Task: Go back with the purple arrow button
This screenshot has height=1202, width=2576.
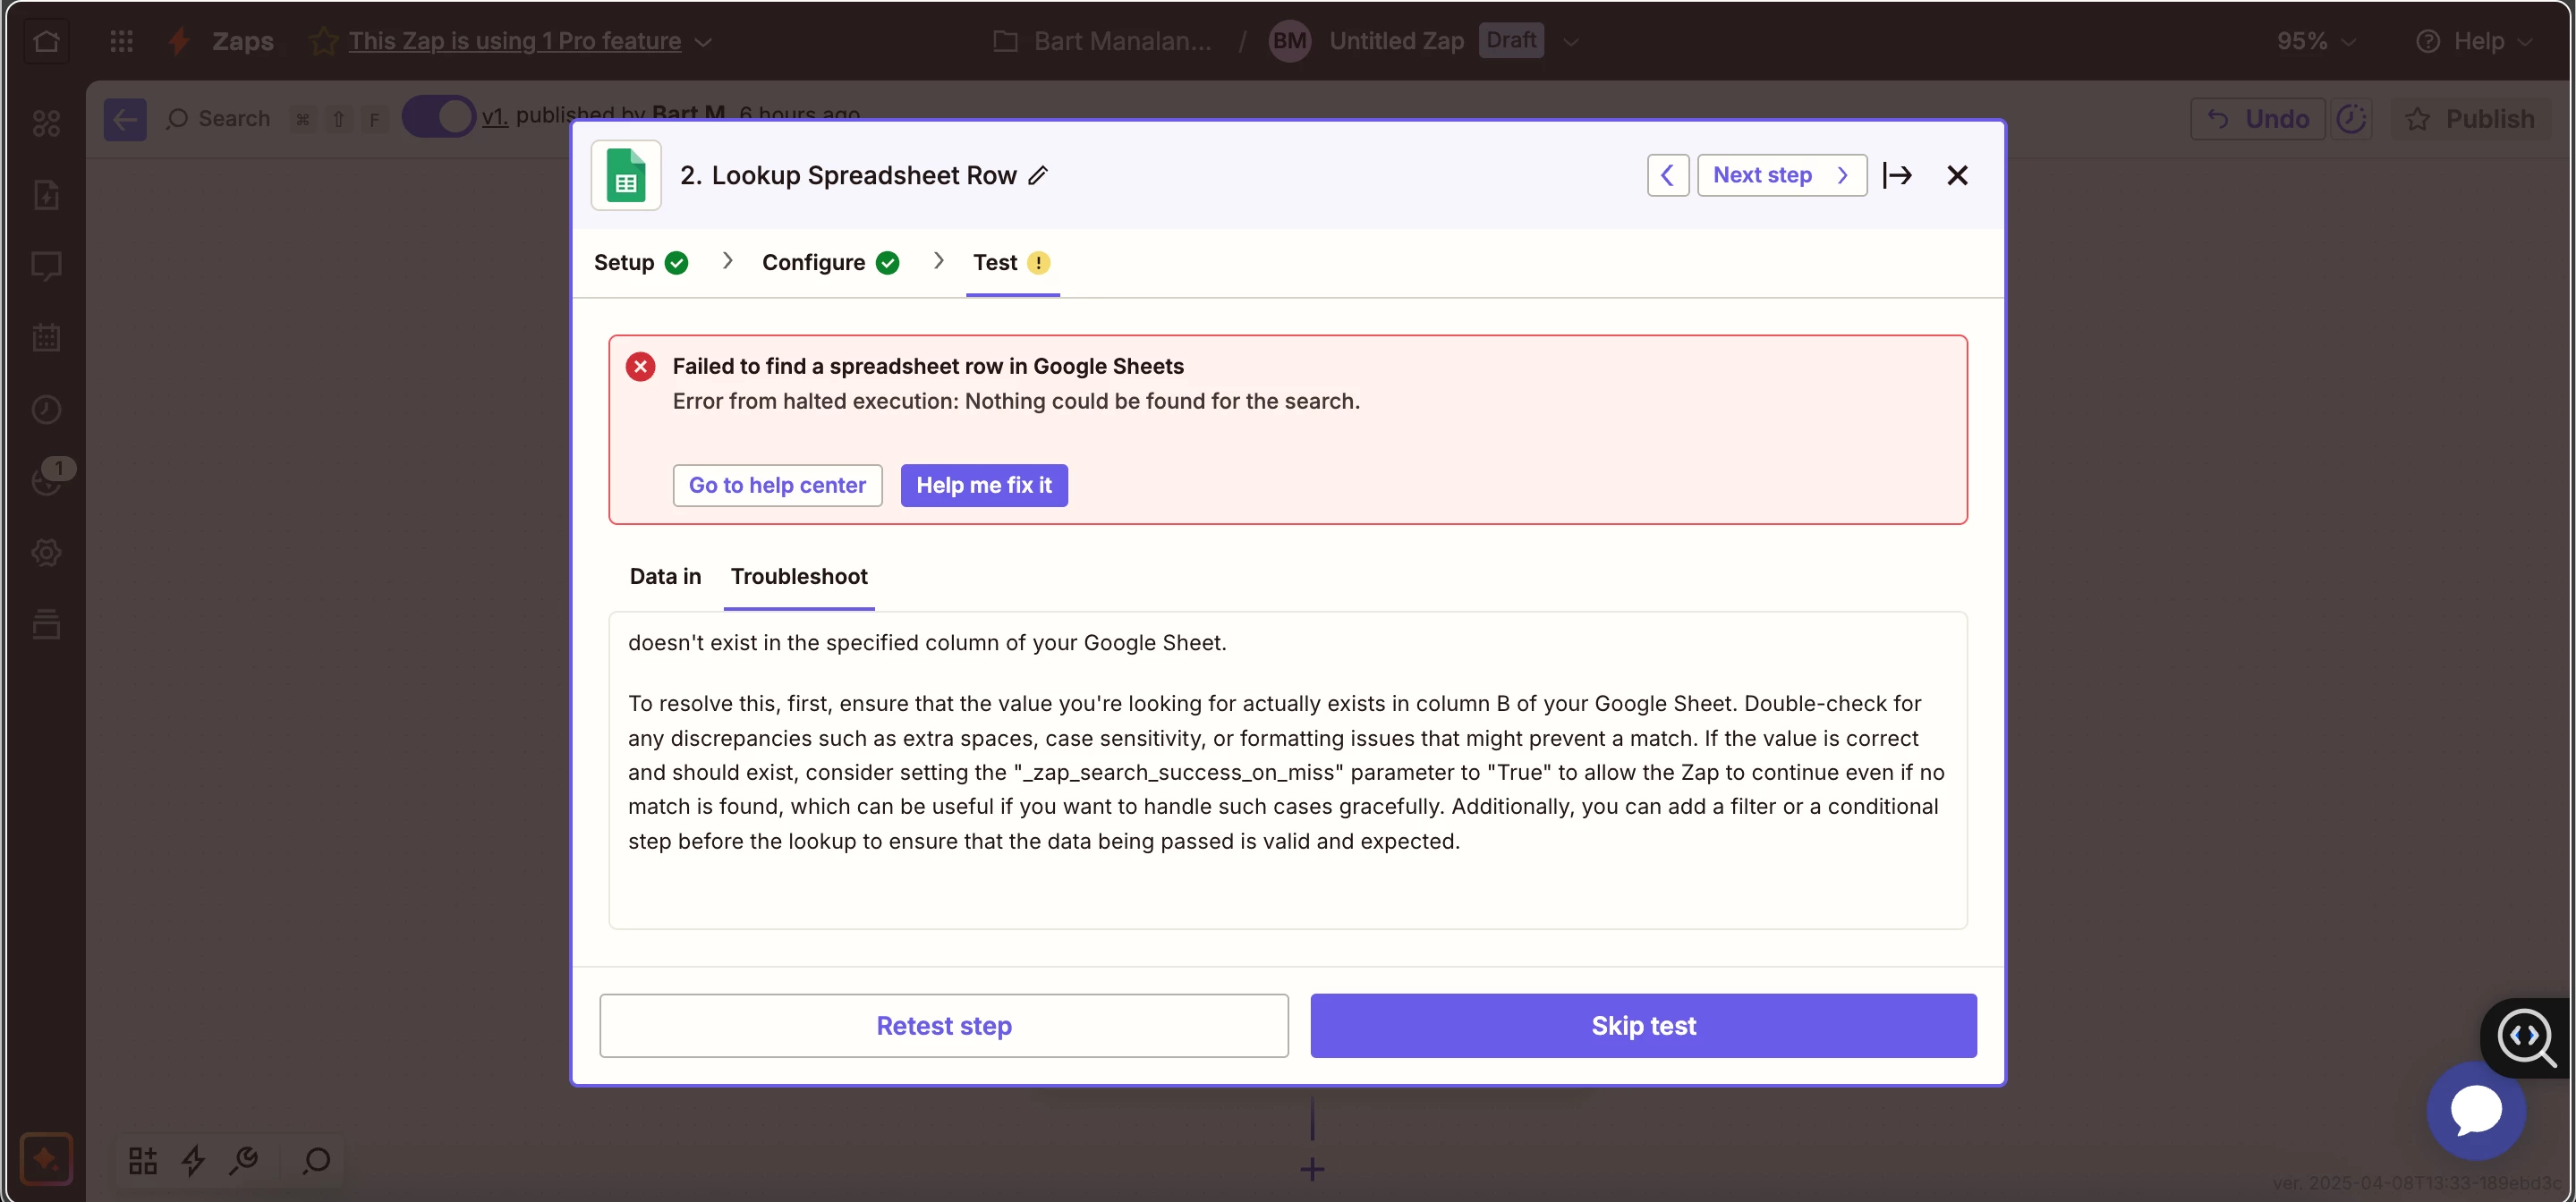Action: tap(125, 119)
